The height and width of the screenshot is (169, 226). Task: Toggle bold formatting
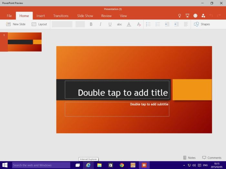[x=91, y=24]
